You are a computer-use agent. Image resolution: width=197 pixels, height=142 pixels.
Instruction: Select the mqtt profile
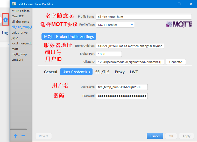[x=21, y=49]
